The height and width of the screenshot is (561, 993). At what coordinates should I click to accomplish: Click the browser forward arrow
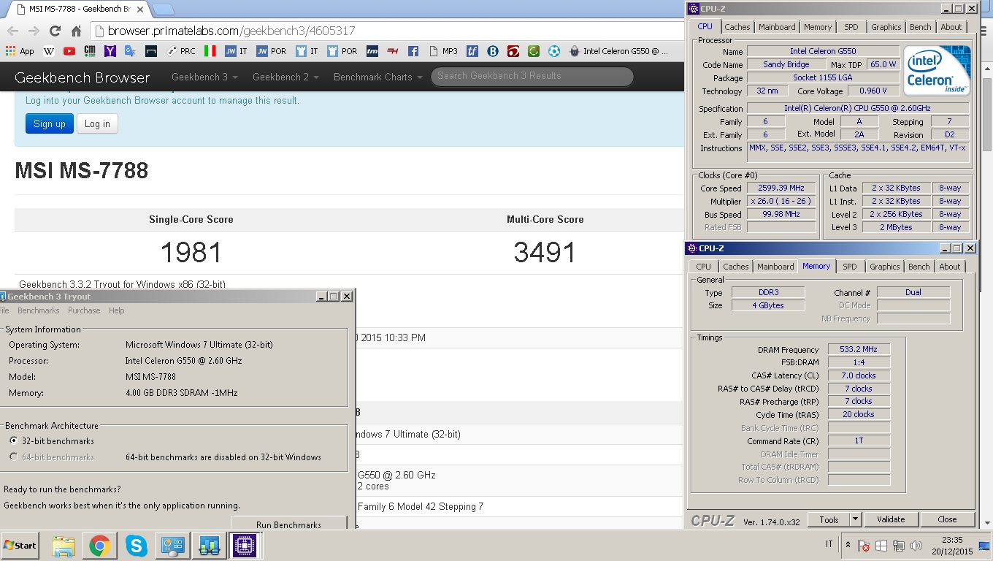point(34,31)
